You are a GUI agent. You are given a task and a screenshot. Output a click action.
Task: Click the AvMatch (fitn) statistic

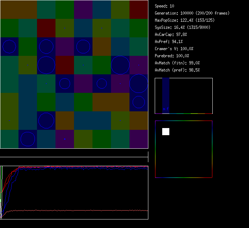click(177, 63)
